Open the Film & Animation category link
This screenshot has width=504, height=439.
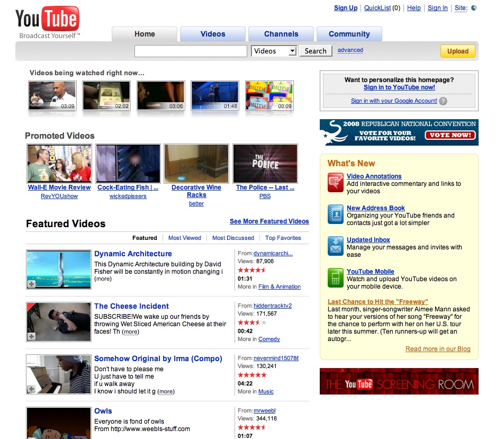click(x=280, y=286)
